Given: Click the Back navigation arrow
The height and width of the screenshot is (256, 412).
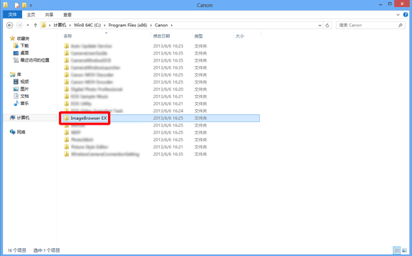Looking at the screenshot, I should 10,26.
